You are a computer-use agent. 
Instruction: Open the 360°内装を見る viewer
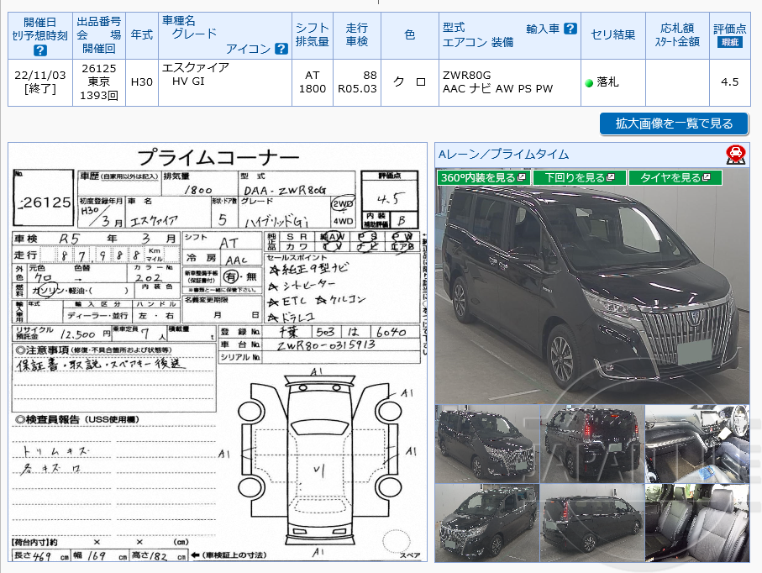479,178
